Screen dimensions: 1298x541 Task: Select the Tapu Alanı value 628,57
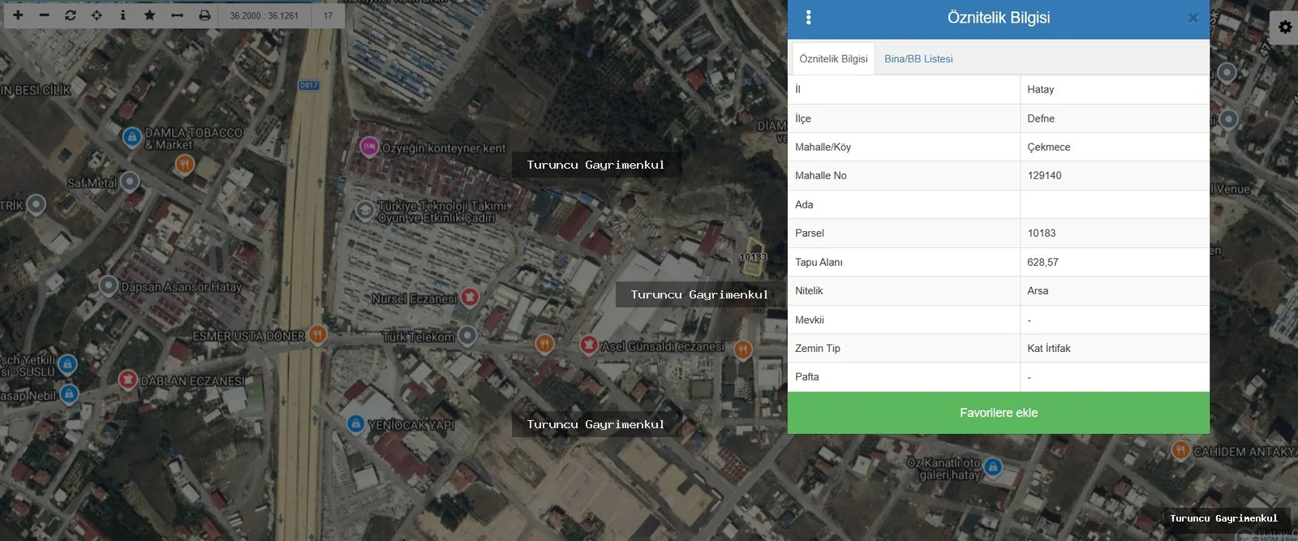point(1042,262)
